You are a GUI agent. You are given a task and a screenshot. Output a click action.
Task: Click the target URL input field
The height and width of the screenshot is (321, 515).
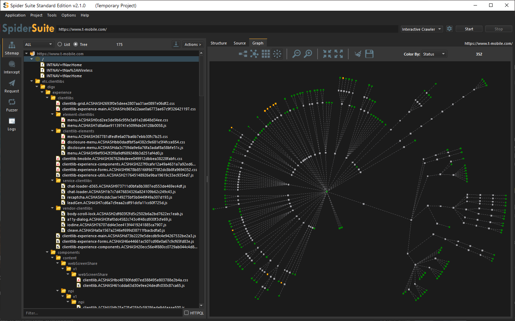[x=227, y=29]
